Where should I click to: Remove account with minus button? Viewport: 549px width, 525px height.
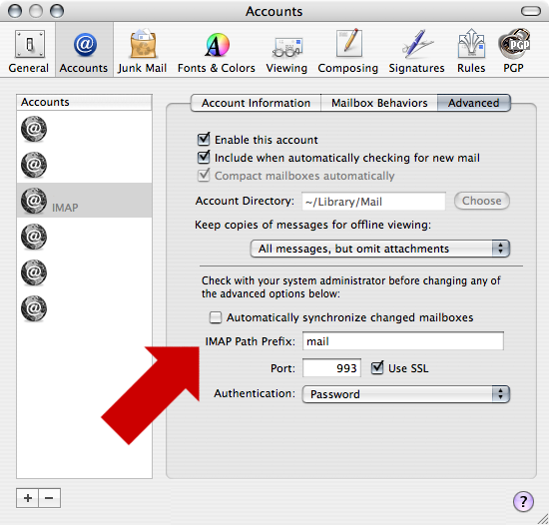coord(49,498)
